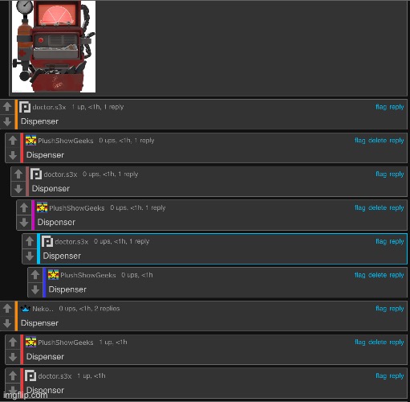This screenshot has height=402, width=410.
Task: Reply to the cyan-highlighted doctor.s3x comment
Action: (396, 241)
